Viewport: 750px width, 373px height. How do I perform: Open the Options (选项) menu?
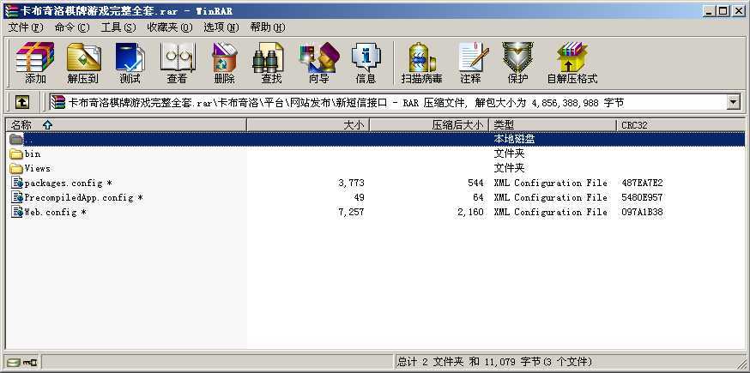pos(221,27)
